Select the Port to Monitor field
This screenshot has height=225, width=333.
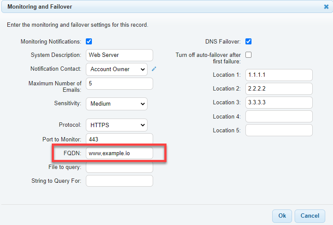click(x=119, y=139)
